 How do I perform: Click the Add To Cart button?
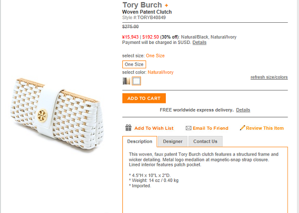pyautogui.click(x=144, y=98)
